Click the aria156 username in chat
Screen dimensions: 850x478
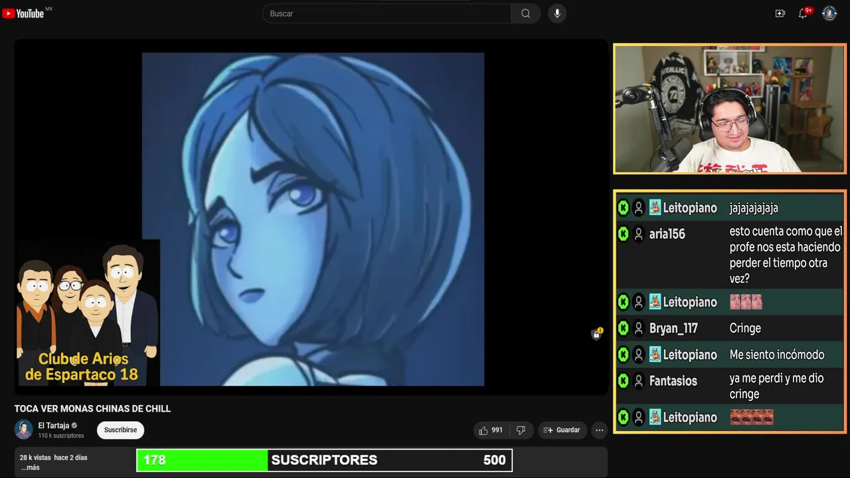667,234
